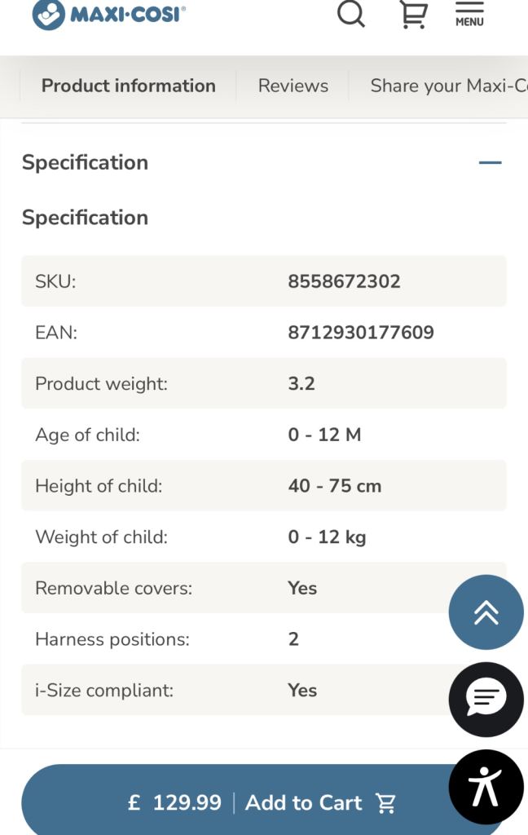
Task: Open the live chat bubble icon
Action: coord(486,699)
